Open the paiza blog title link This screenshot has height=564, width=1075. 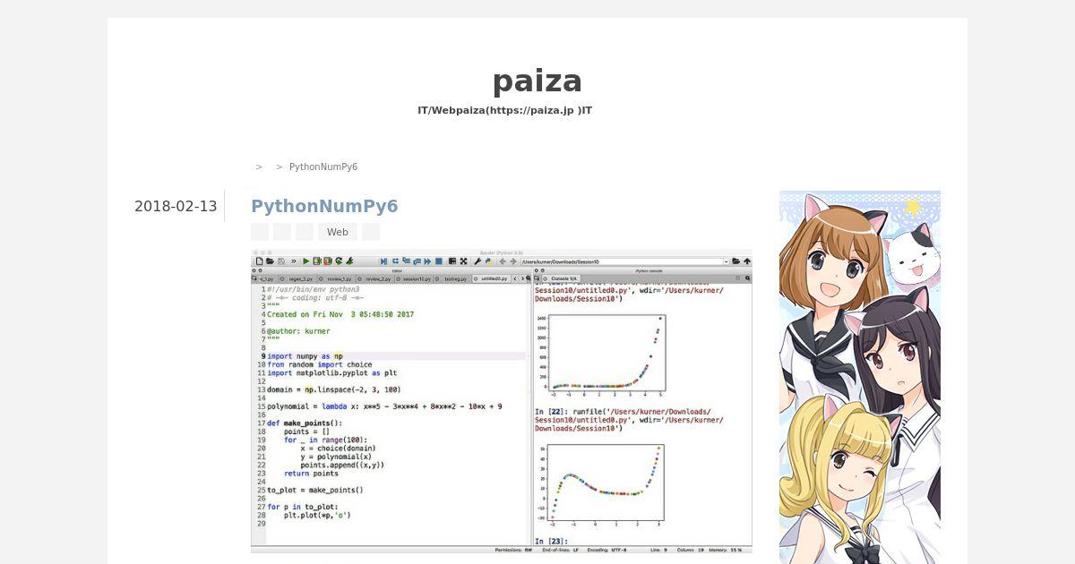tap(537, 81)
